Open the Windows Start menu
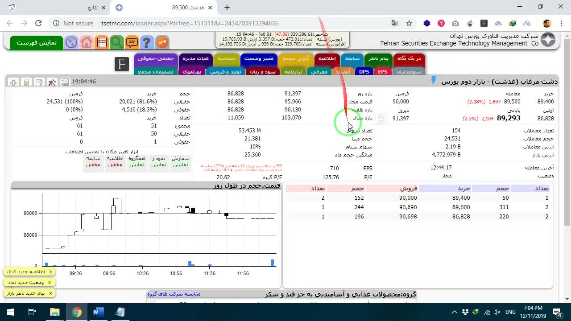This screenshot has height=321, width=571. click(x=10, y=312)
